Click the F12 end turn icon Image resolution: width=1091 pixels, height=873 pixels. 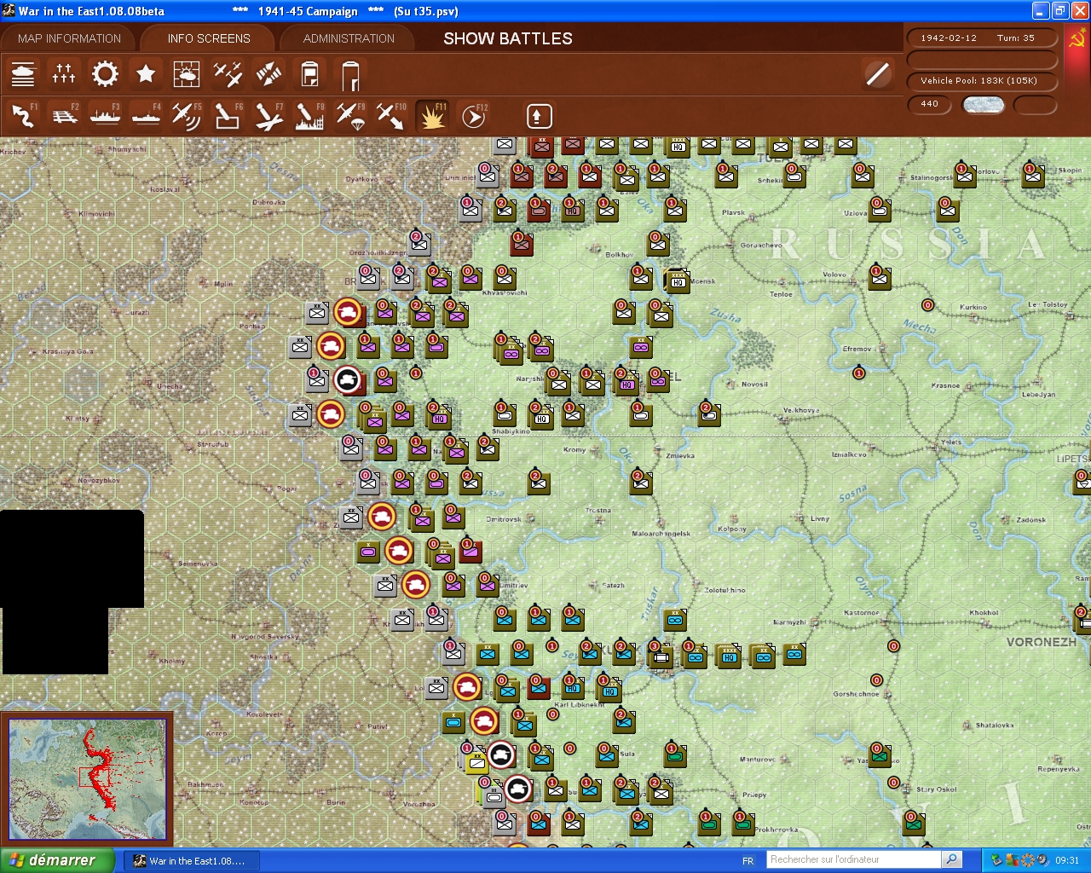point(473,115)
